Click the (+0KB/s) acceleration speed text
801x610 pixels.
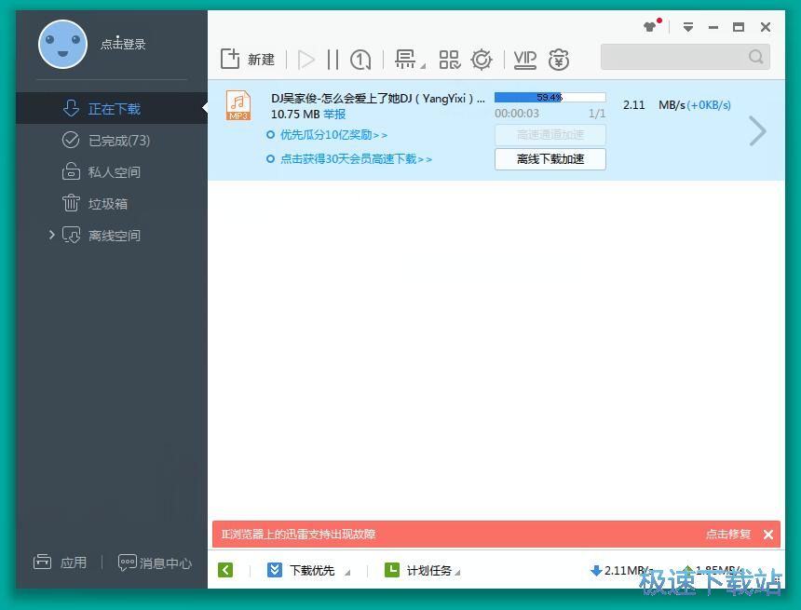click(709, 105)
